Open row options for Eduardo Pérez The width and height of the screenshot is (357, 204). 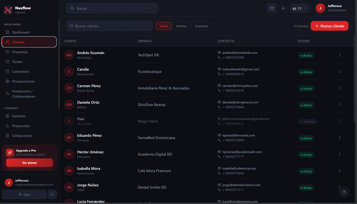click(339, 138)
